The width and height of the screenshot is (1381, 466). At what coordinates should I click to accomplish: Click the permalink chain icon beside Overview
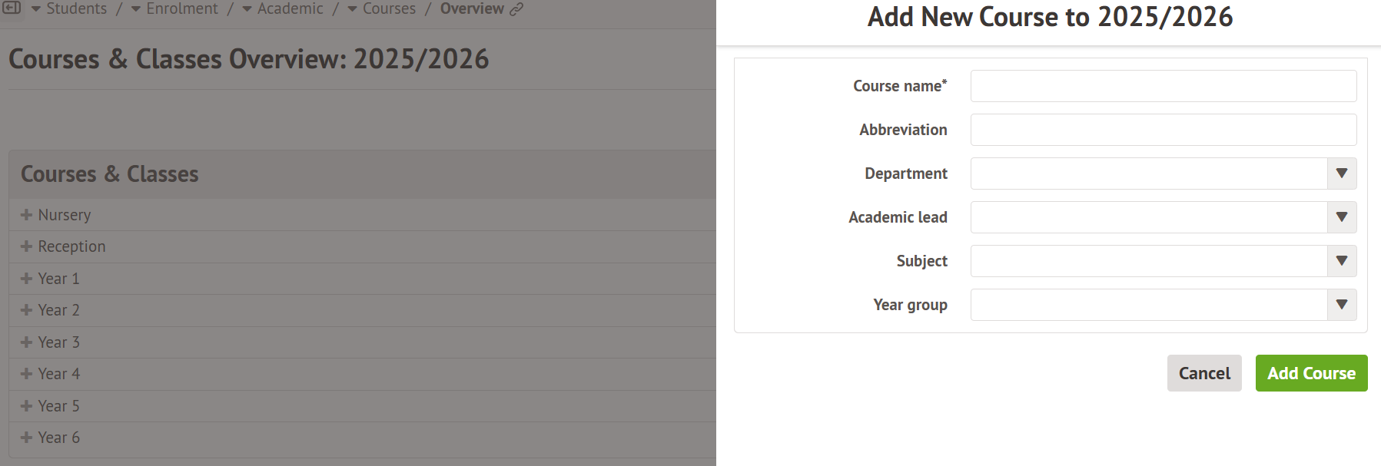tap(516, 9)
